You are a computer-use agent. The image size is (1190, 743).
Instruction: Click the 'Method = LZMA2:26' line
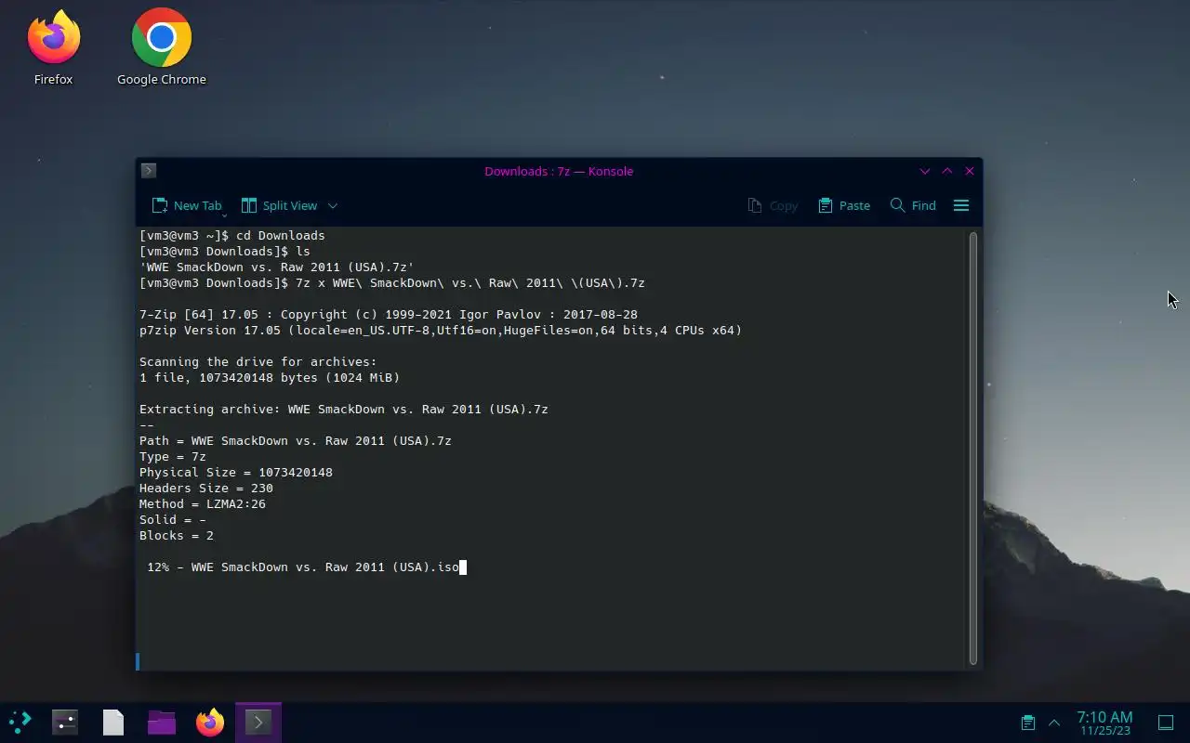coord(203,504)
